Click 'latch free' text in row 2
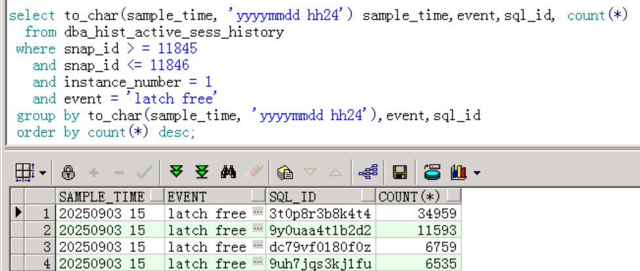640x271 pixels. click(x=207, y=230)
